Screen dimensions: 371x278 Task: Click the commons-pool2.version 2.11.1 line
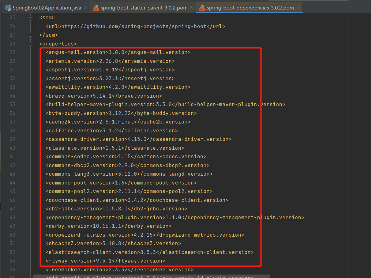pos(129,191)
